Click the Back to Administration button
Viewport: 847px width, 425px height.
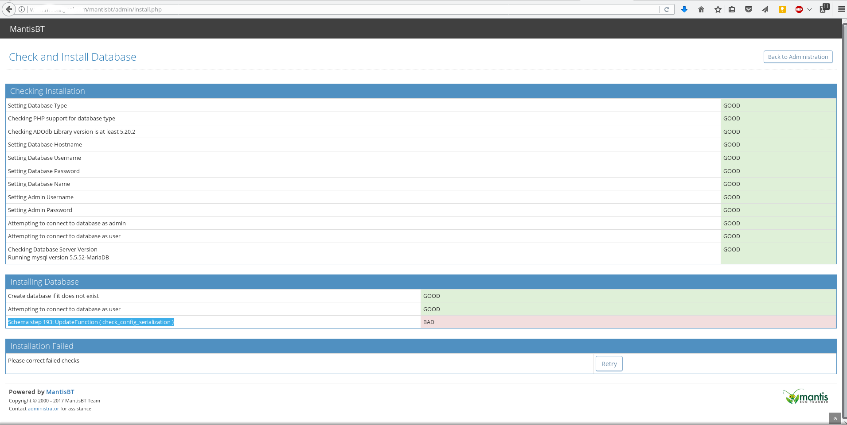[798, 57]
